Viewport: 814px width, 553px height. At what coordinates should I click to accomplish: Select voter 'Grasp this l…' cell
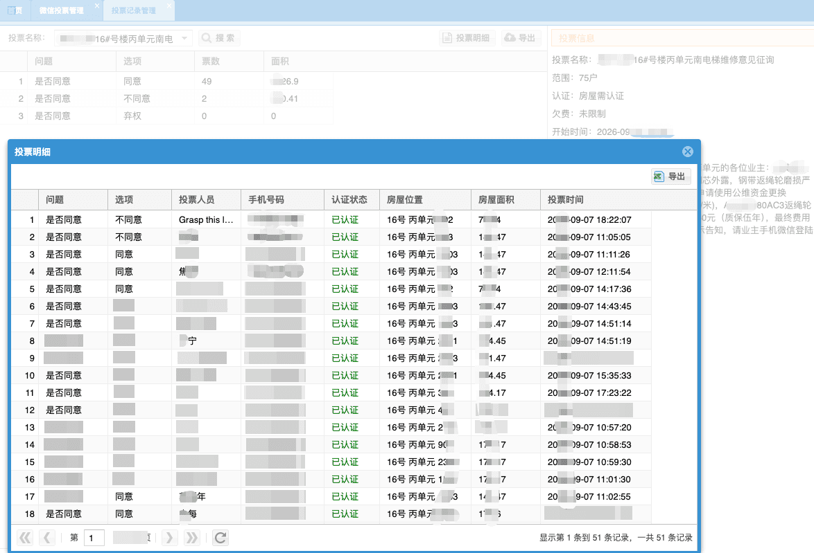pyautogui.click(x=206, y=220)
